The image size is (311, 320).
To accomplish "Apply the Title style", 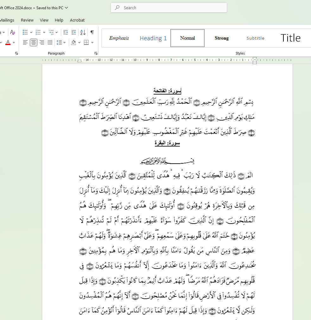I will click(290, 38).
